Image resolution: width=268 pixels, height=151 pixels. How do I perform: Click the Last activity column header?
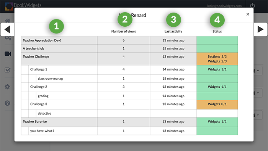[x=173, y=31]
